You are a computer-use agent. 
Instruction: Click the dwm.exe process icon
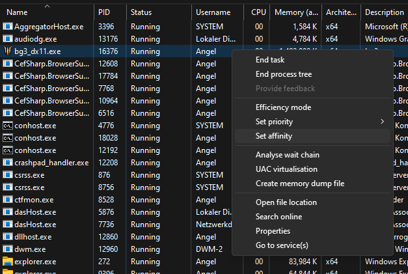point(7,249)
